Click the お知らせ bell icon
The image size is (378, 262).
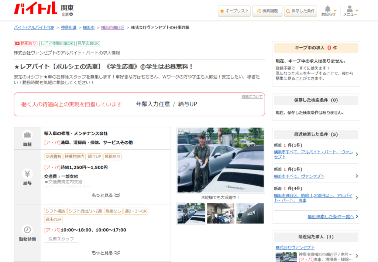[328, 9]
